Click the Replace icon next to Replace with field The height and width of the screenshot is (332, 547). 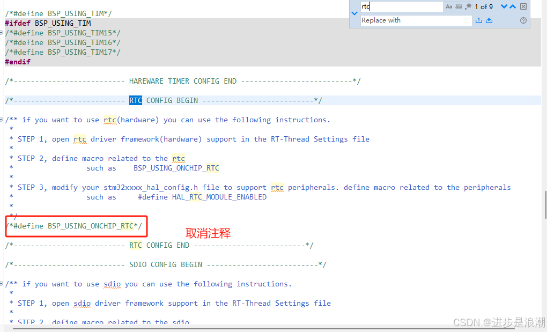point(479,20)
